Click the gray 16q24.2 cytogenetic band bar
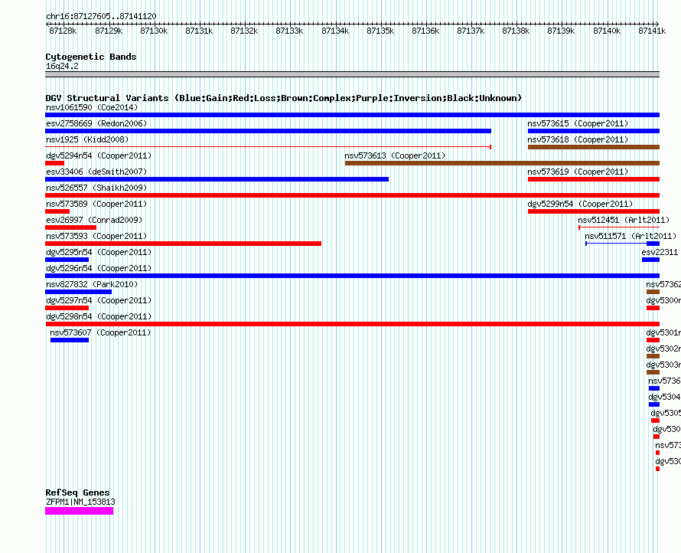This screenshot has width=681, height=553. click(x=352, y=74)
